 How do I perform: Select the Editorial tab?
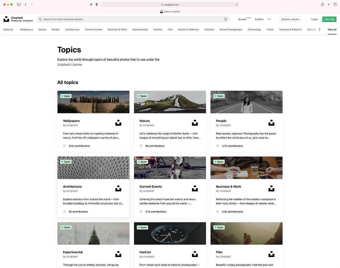[8, 30]
